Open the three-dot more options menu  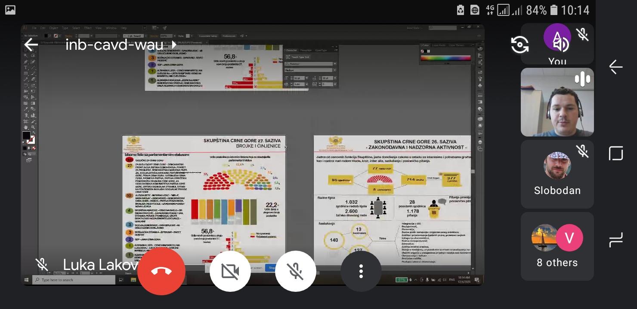pos(361,271)
